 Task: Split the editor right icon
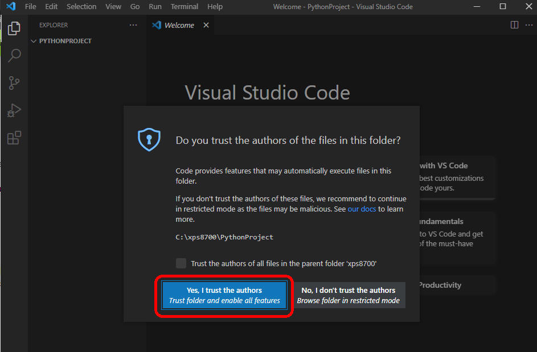pyautogui.click(x=514, y=24)
